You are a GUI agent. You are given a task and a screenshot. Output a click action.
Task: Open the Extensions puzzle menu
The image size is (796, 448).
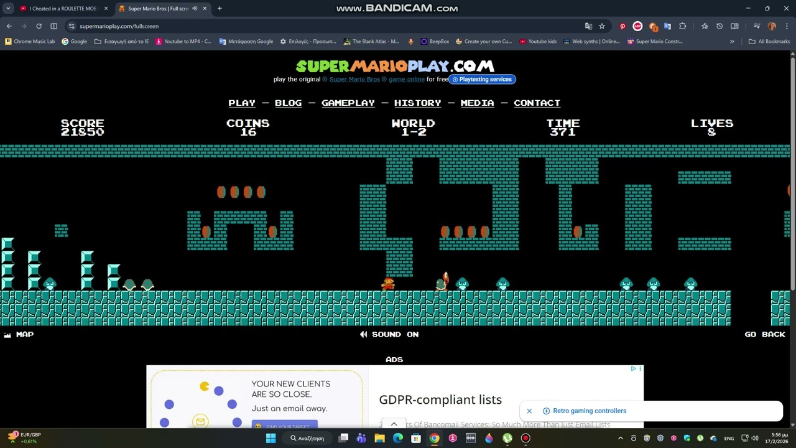coord(682,26)
